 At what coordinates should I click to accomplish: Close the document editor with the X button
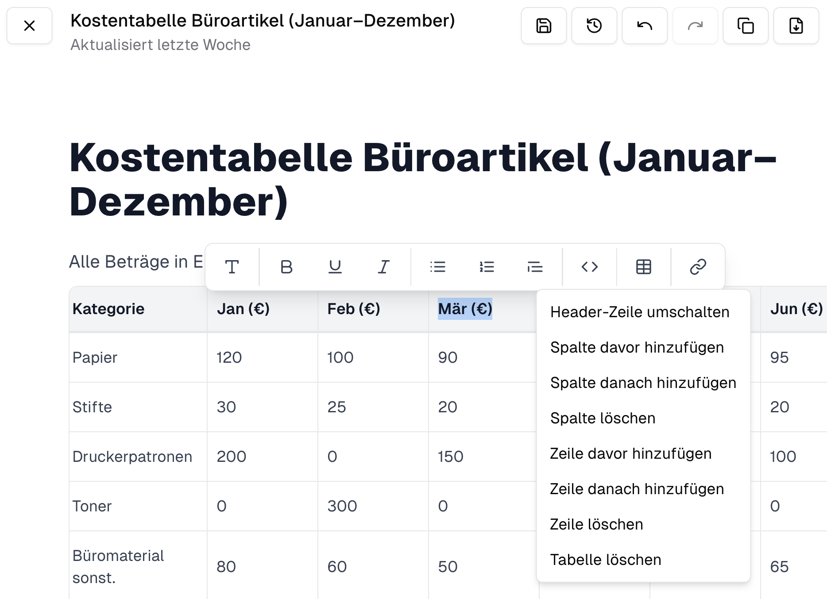tap(29, 26)
